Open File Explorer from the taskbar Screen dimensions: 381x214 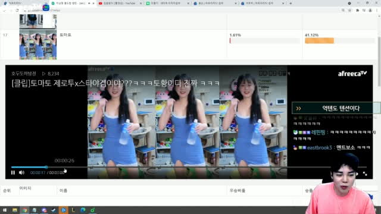click(x=15, y=210)
